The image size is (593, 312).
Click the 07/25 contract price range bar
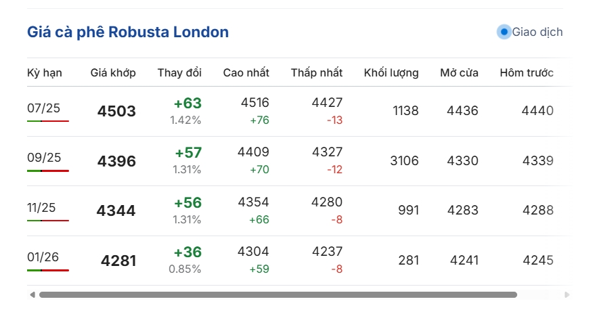click(x=48, y=121)
